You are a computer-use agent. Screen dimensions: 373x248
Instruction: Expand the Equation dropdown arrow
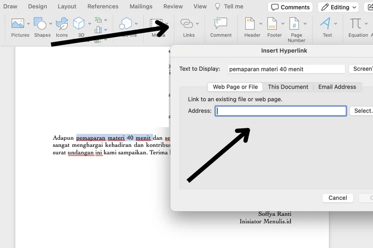tap(366, 23)
